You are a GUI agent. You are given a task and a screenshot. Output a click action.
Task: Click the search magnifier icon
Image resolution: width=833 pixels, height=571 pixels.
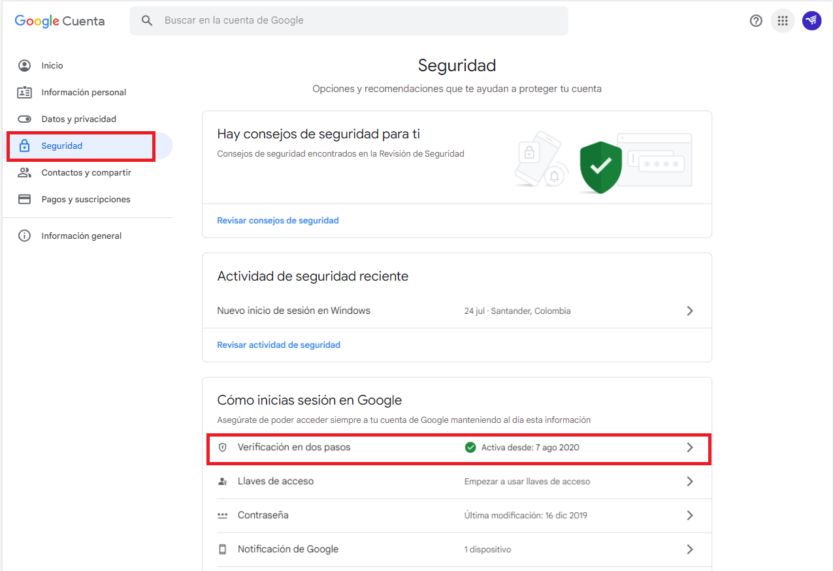click(x=147, y=21)
